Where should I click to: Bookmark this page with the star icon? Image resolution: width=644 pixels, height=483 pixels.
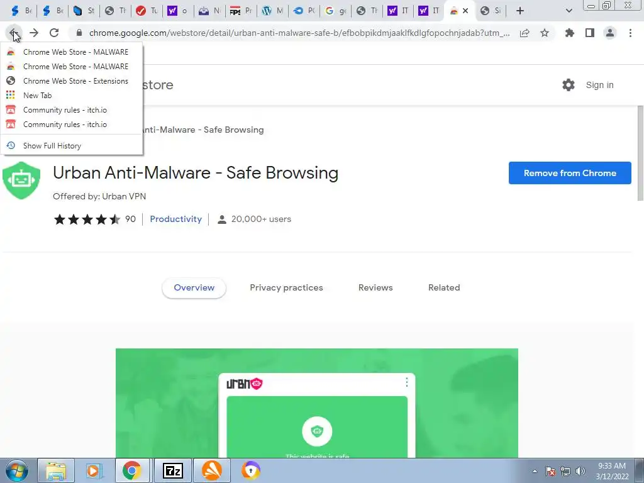coord(545,33)
